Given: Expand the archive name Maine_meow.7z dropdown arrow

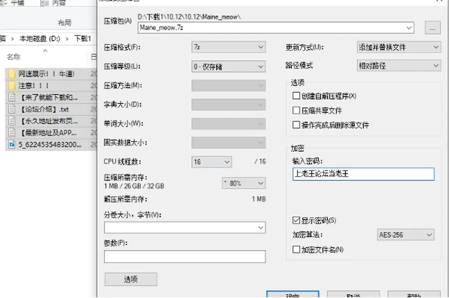Looking at the screenshot, I should [409, 28].
